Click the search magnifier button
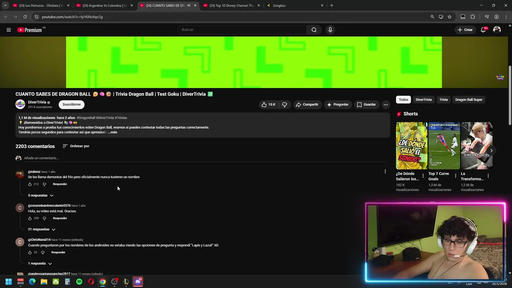 [314, 30]
